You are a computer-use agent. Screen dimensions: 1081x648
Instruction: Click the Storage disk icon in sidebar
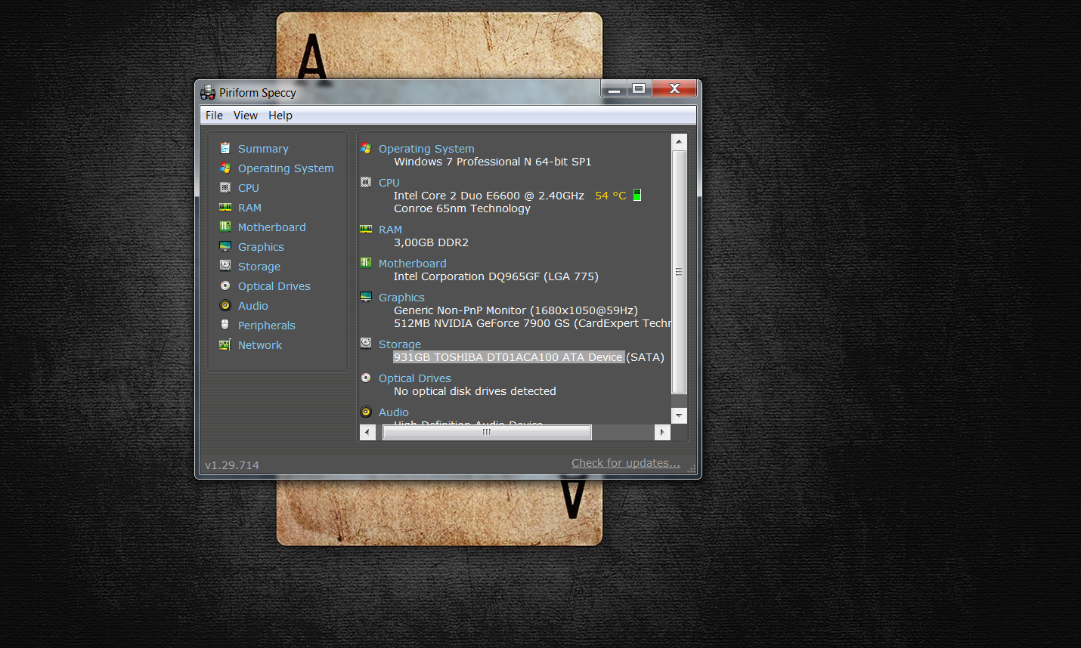(x=225, y=266)
